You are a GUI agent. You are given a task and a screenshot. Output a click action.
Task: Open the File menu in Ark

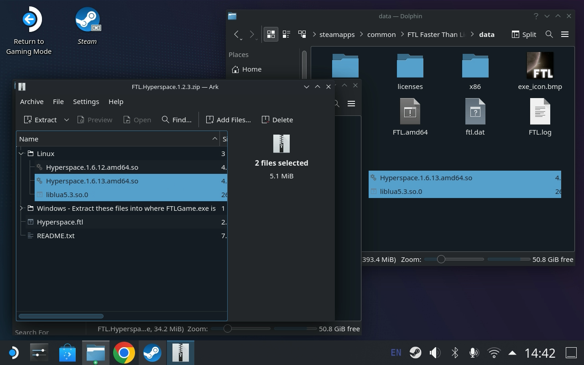(x=58, y=102)
